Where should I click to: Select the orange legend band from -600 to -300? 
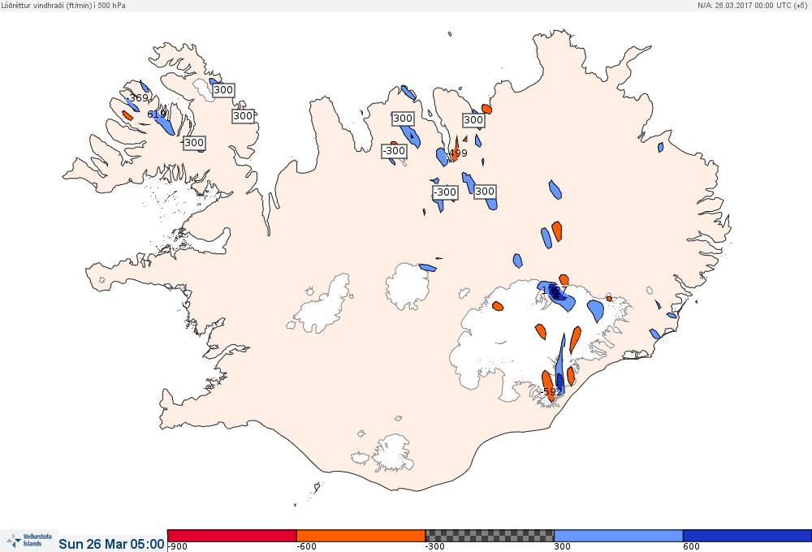[x=361, y=536]
